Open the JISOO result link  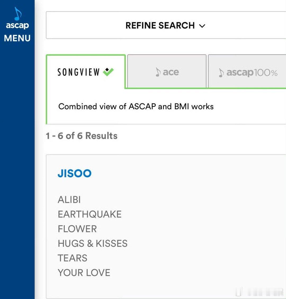(74, 173)
